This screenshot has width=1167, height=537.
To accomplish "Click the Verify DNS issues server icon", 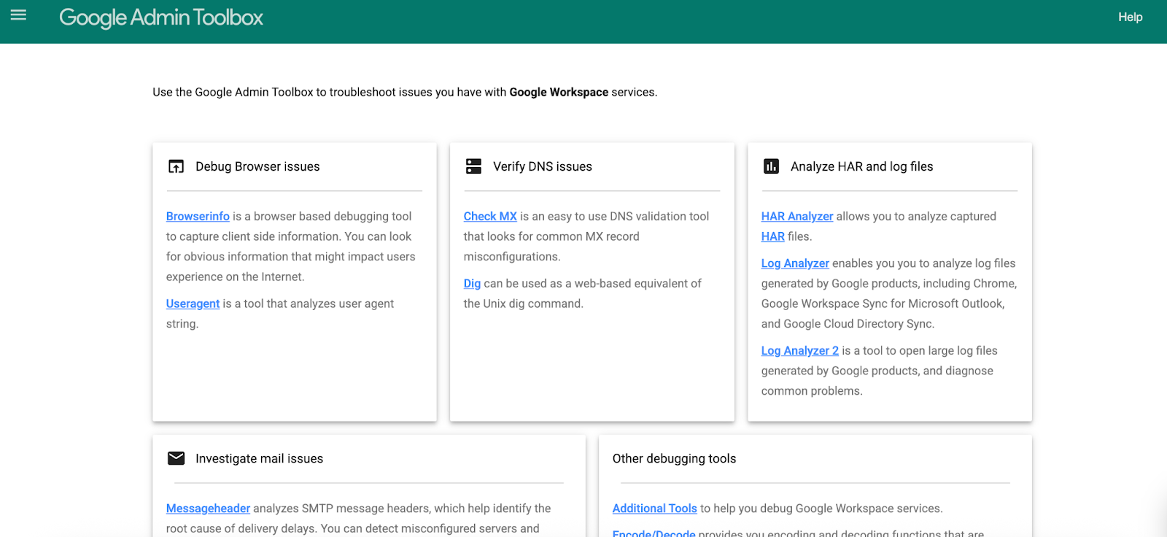I will coord(473,166).
